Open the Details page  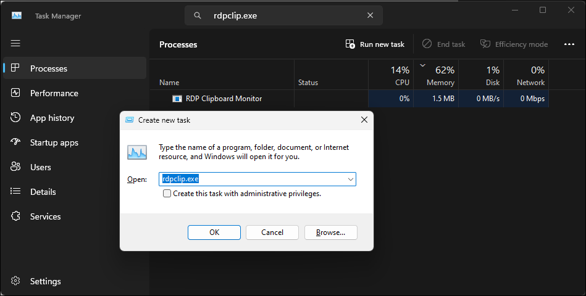(43, 192)
